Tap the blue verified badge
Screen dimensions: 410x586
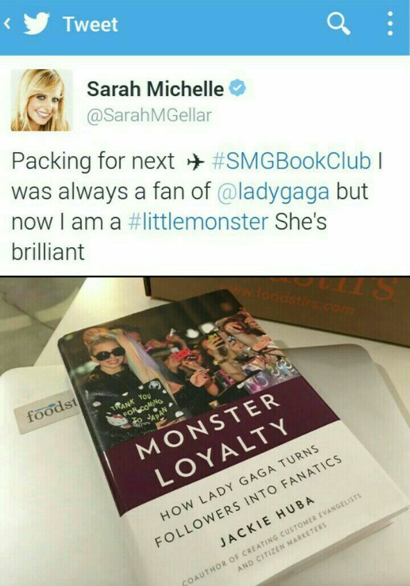click(x=236, y=88)
